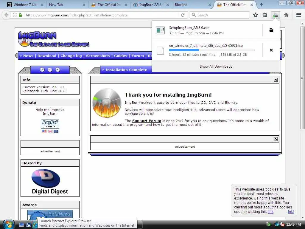Image resolution: width=305 pixels, height=229 pixels.
Task: Close the New Tab tab
Action: 84,5
